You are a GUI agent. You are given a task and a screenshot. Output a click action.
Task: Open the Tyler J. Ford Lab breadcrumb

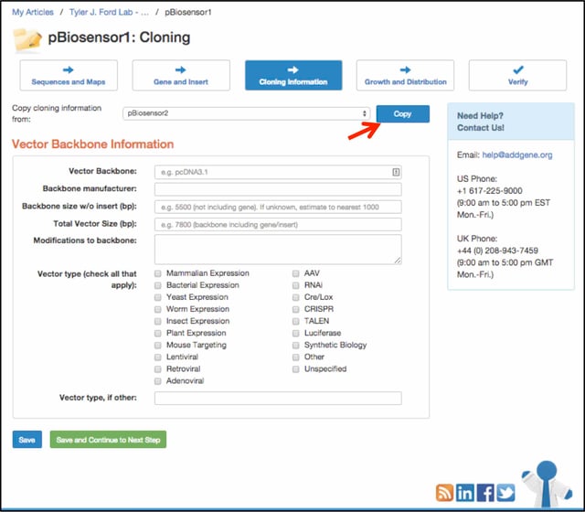109,12
